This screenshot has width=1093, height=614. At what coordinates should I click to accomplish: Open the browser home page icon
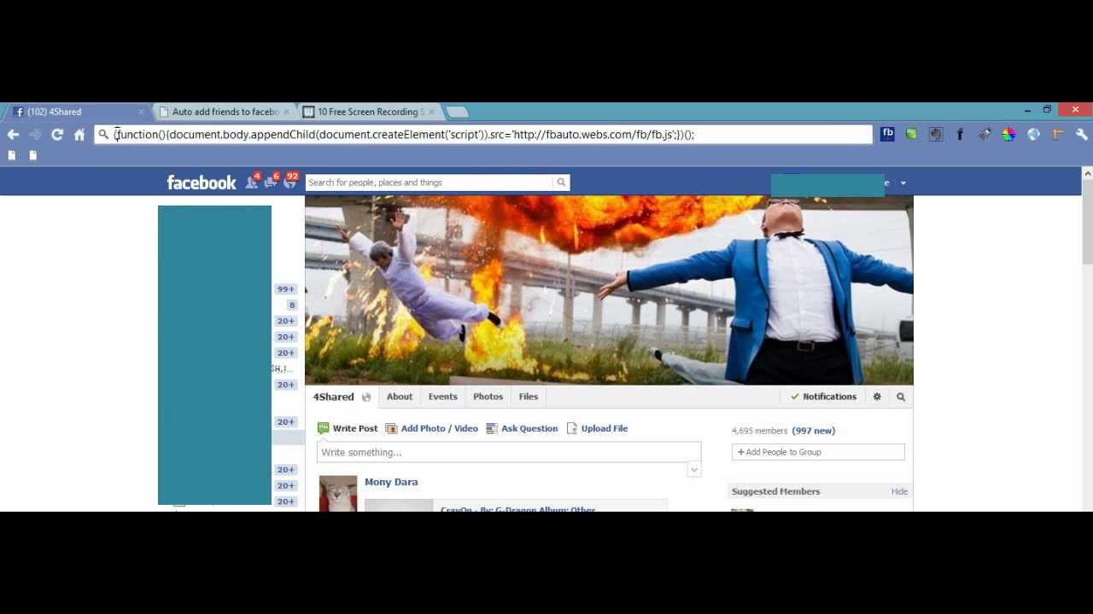coord(79,135)
